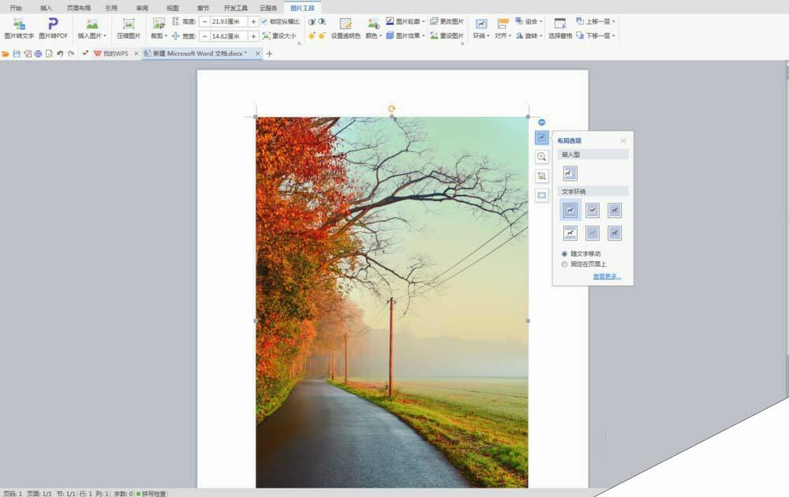The width and height of the screenshot is (789, 497).
Task: Toggle the 锁定纵横比 checkbox
Action: pos(264,22)
